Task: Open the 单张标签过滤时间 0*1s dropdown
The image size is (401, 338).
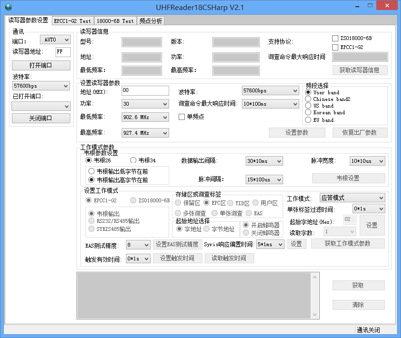Action: (369, 209)
